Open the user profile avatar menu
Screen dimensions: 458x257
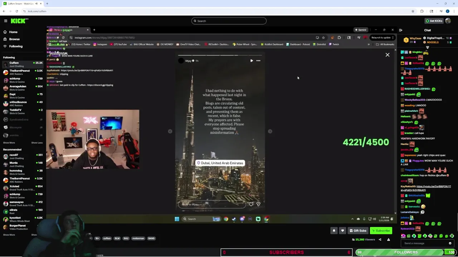tap(448, 21)
